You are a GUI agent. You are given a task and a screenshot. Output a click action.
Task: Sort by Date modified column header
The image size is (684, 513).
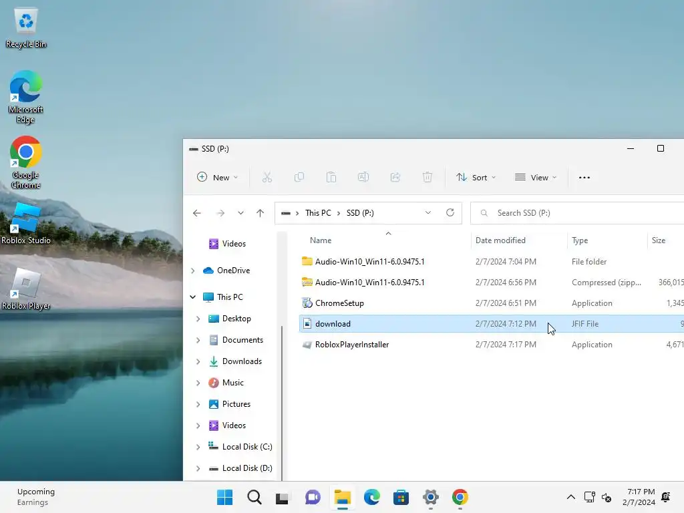click(500, 240)
